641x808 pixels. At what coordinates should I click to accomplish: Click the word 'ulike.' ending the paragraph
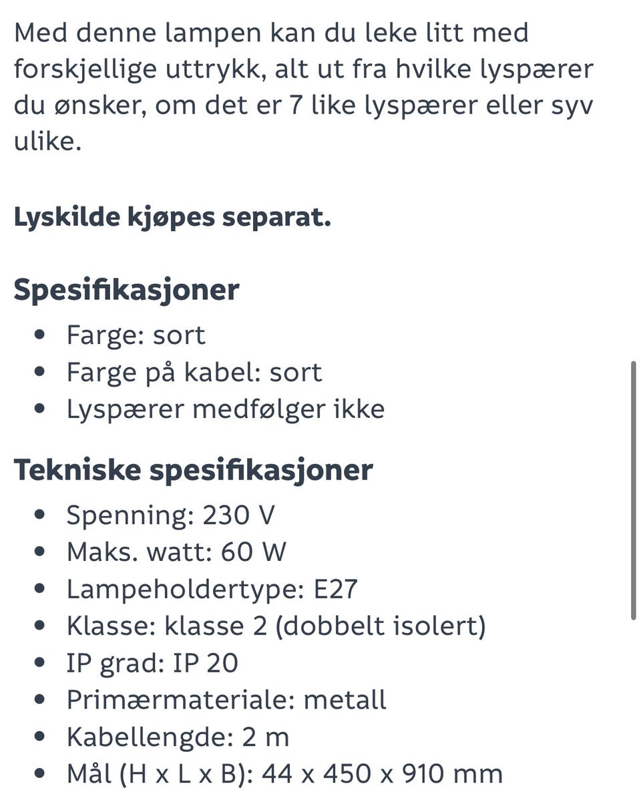47,142
